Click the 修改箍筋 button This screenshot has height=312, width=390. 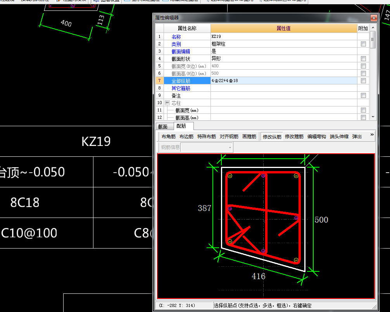click(x=294, y=136)
